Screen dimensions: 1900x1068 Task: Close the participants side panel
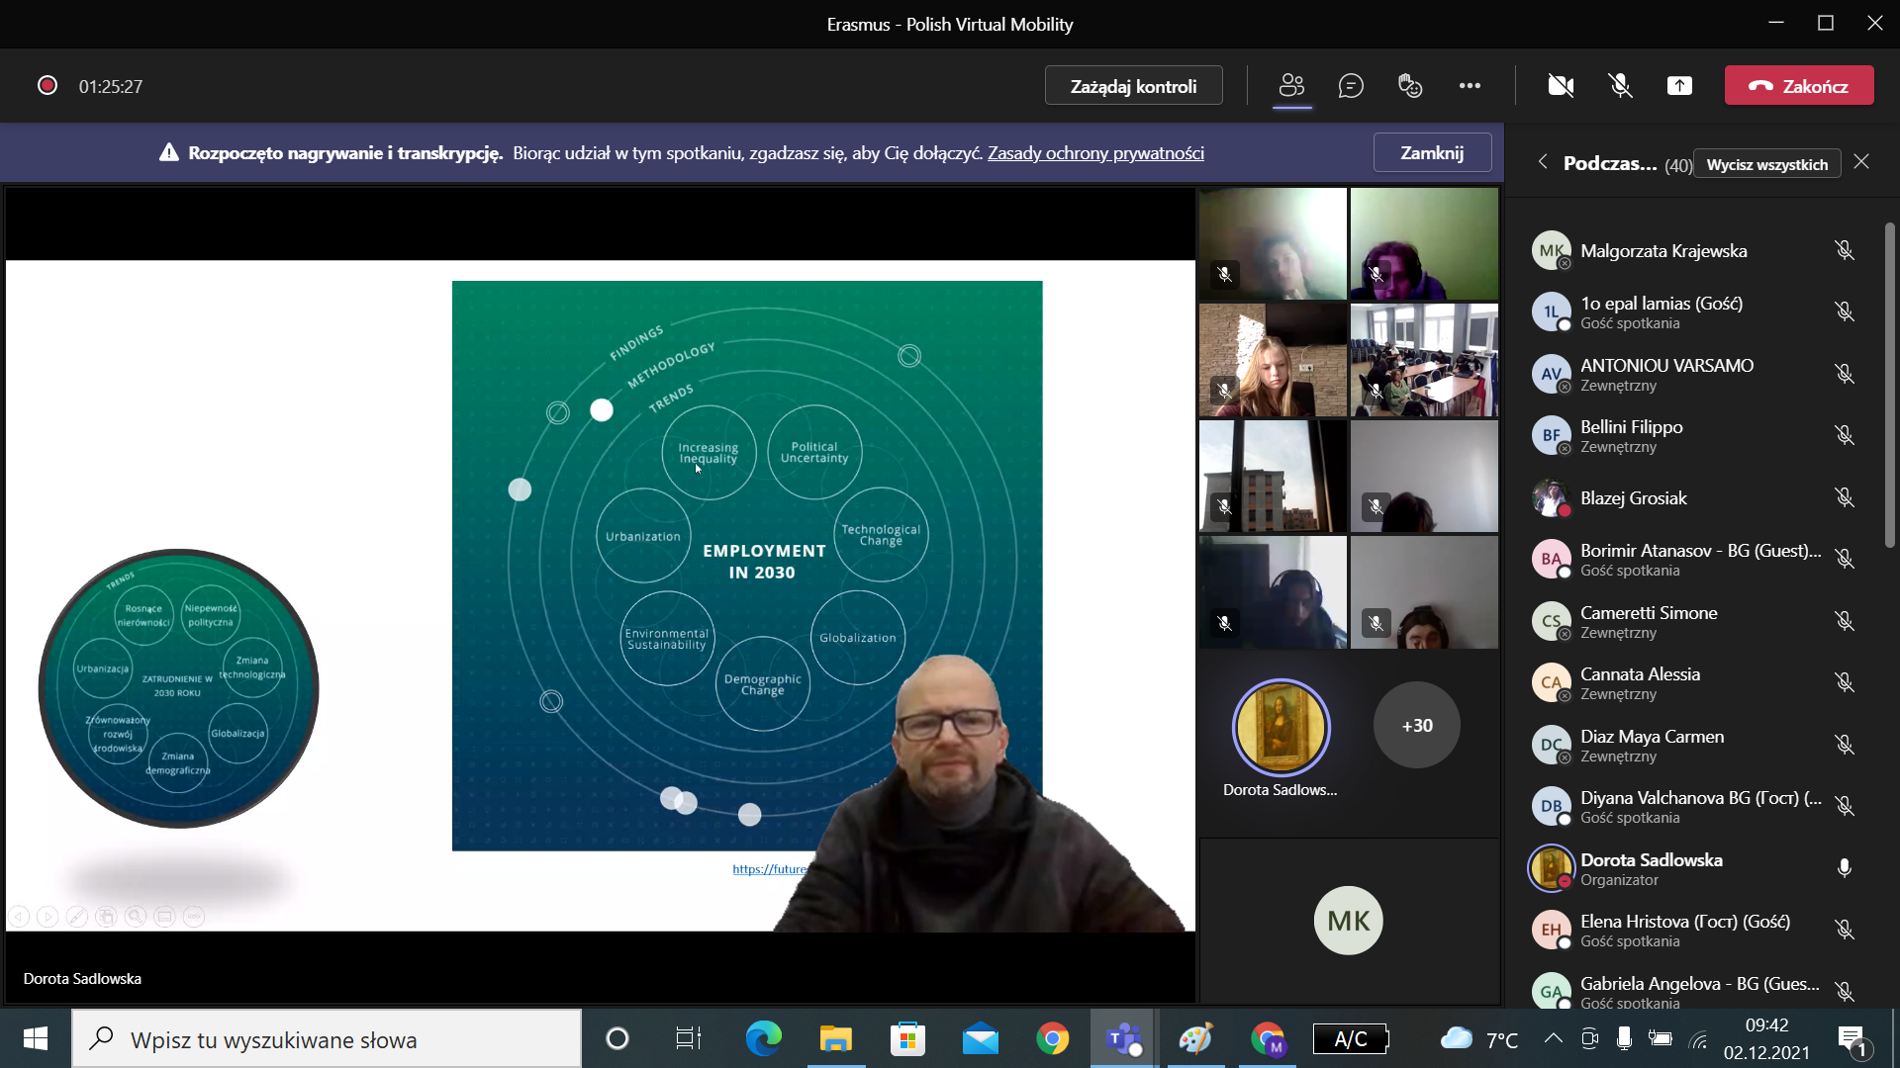[1861, 162]
